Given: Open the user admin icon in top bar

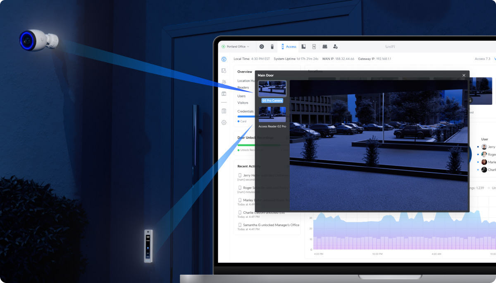Looking at the screenshot, I should click(336, 47).
